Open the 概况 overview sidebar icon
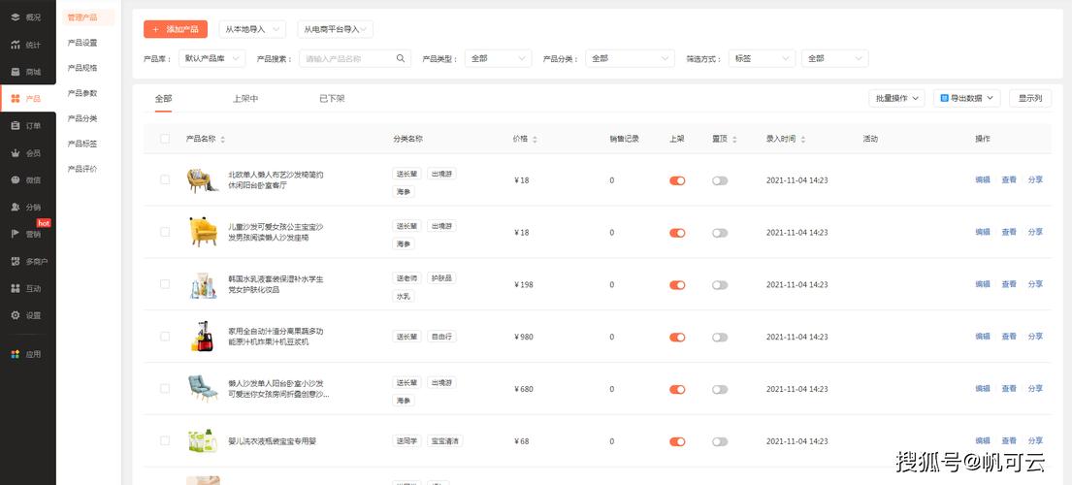This screenshot has height=485, width=1072. tap(16, 17)
